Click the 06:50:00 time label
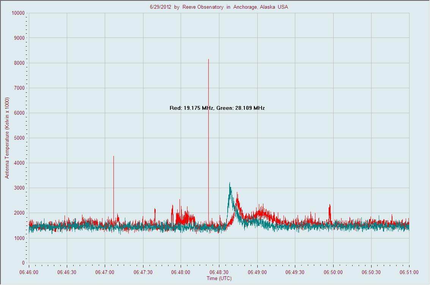 [333, 272]
